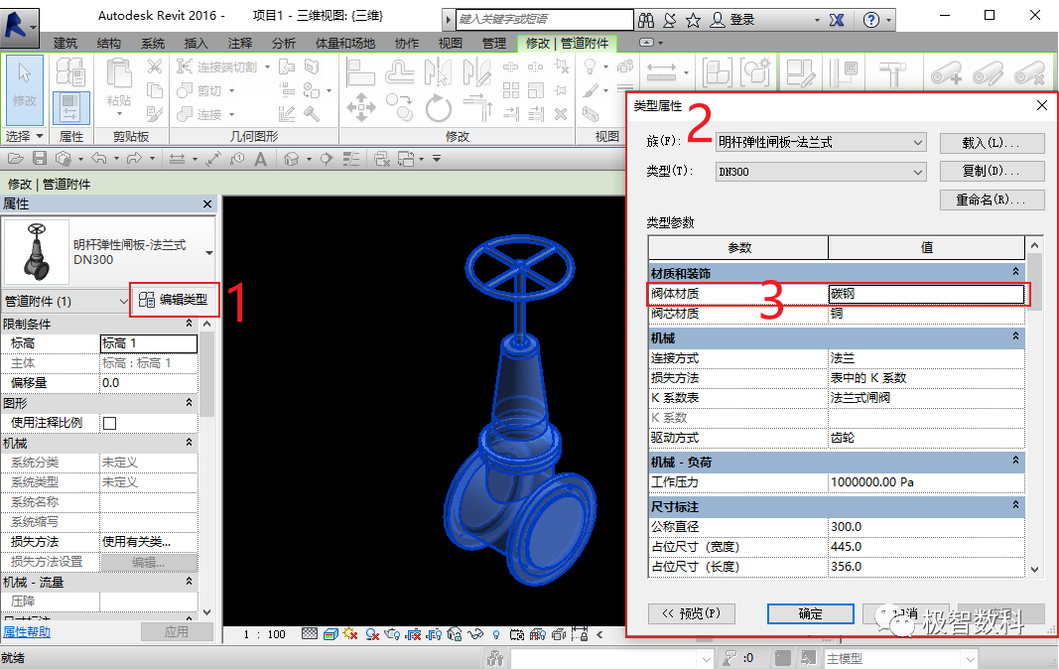
Task: Toggle Shadows icon in view bar
Action: (372, 634)
